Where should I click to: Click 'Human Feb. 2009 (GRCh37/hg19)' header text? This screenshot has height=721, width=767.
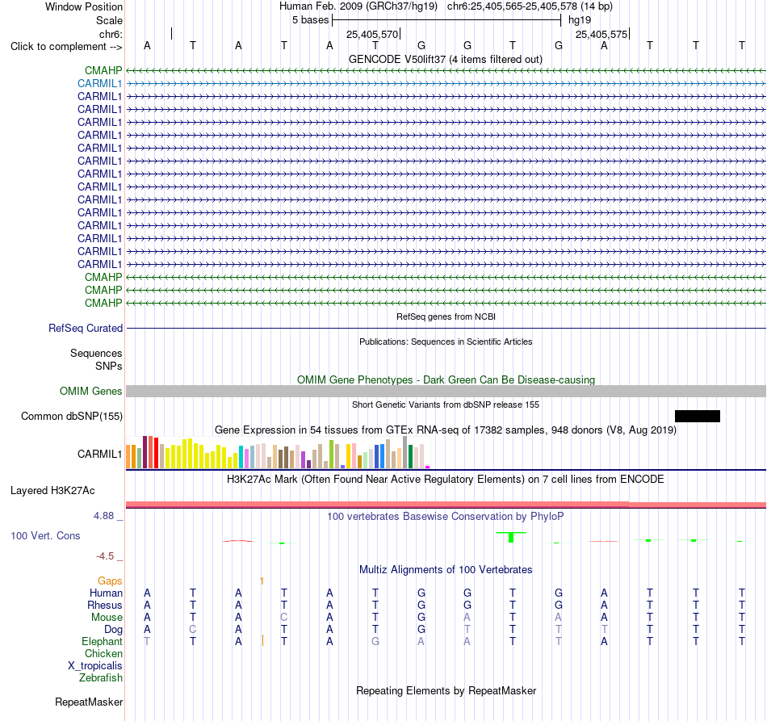[358, 6]
